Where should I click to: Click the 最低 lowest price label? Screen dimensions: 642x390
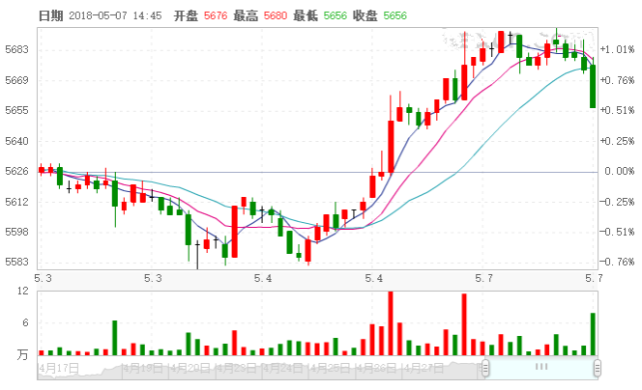306,16
